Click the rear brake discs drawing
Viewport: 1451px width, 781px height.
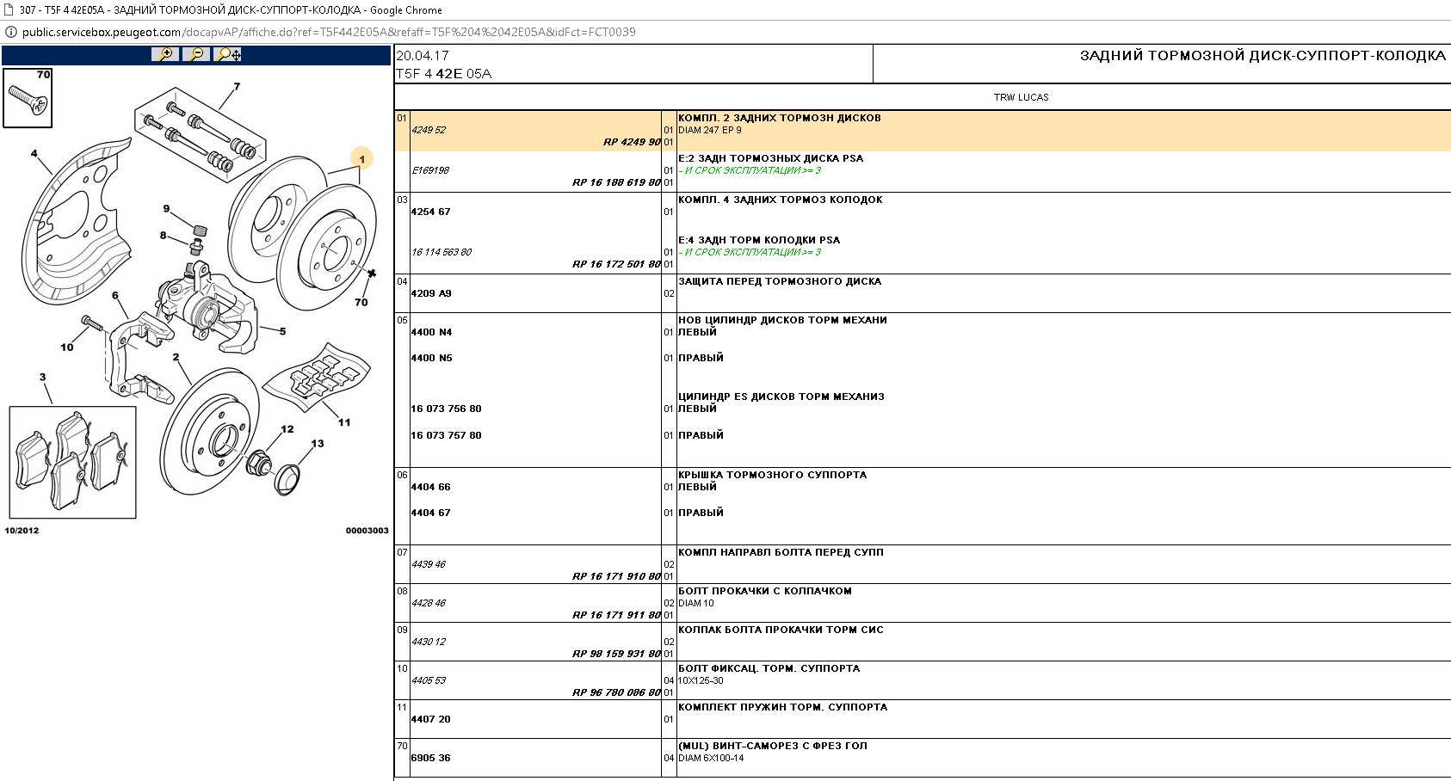tap(303, 232)
